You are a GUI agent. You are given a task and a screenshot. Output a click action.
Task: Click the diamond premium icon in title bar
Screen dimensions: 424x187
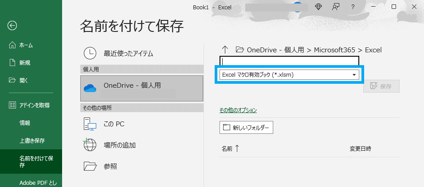(318, 7)
